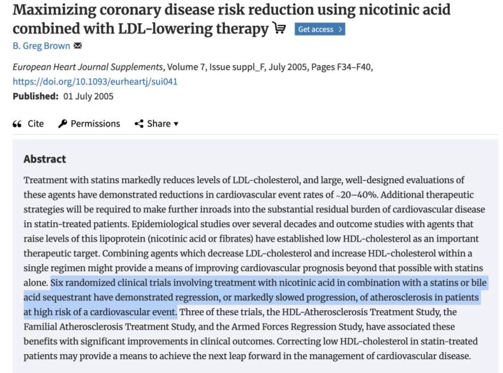The width and height of the screenshot is (503, 373).
Task: Click the article title heading
Action: click(x=231, y=19)
